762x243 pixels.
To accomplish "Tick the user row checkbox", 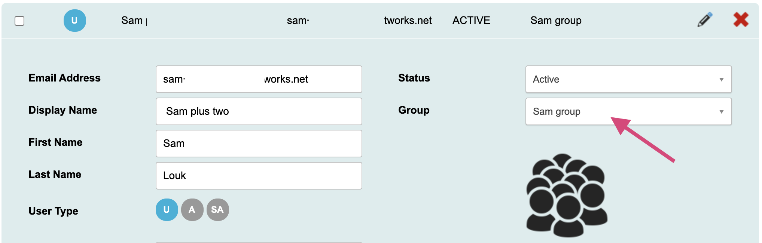I will point(19,21).
